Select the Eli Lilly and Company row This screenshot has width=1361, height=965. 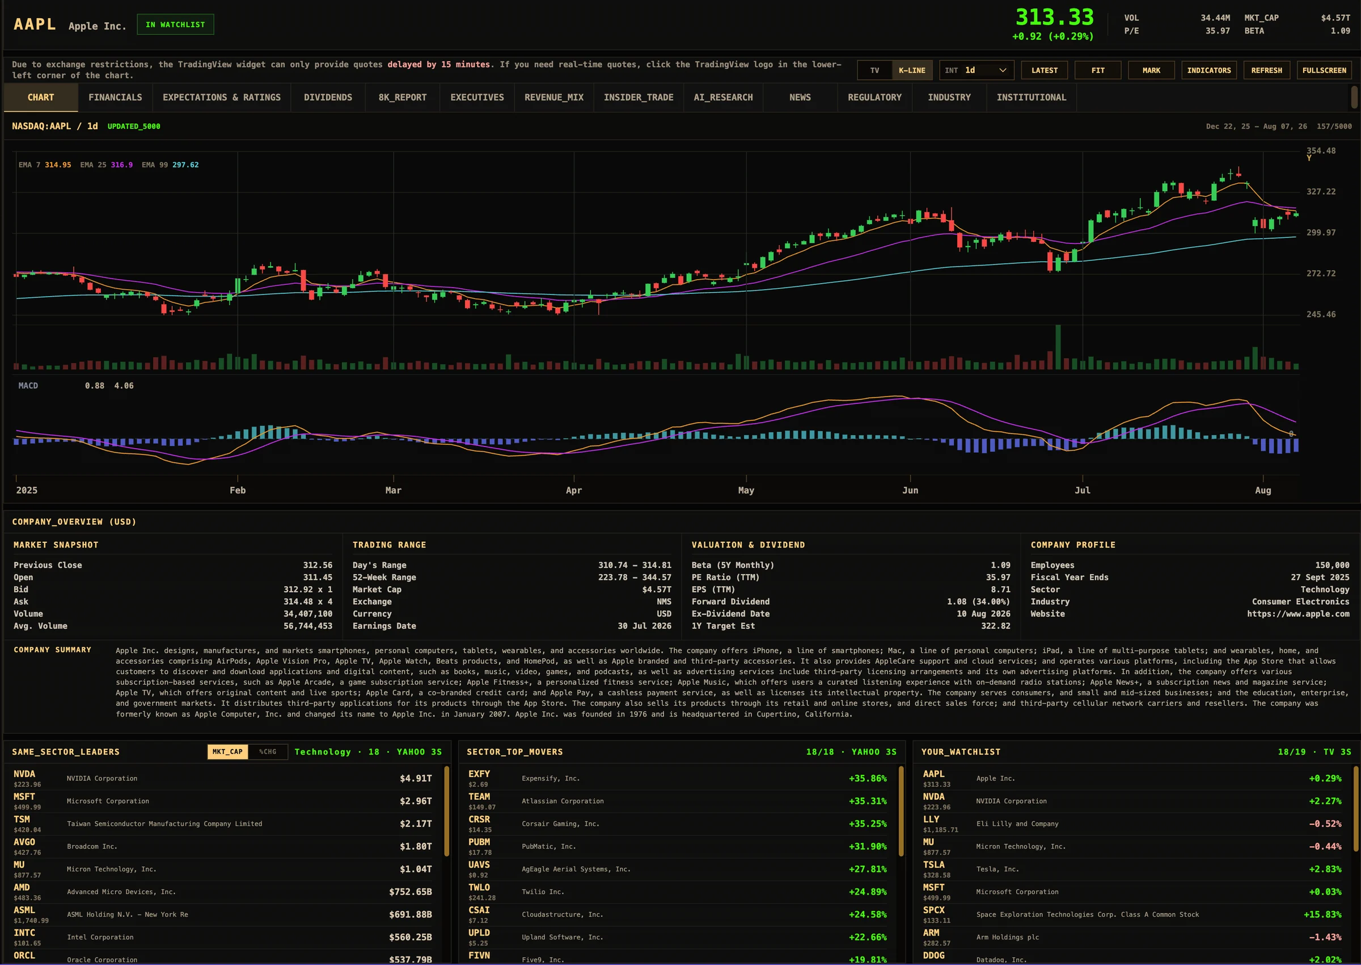[x=1133, y=824]
